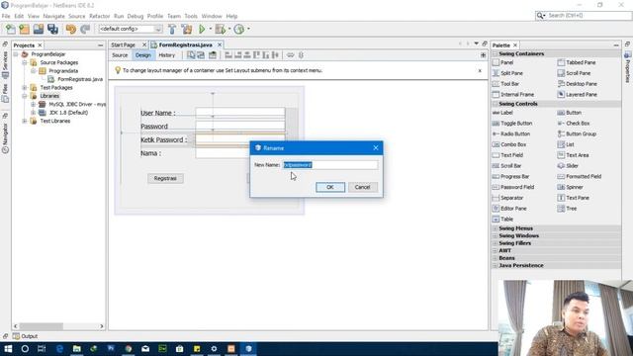Select Text Field in the Palette
The height and width of the screenshot is (356, 633).
click(x=507, y=155)
